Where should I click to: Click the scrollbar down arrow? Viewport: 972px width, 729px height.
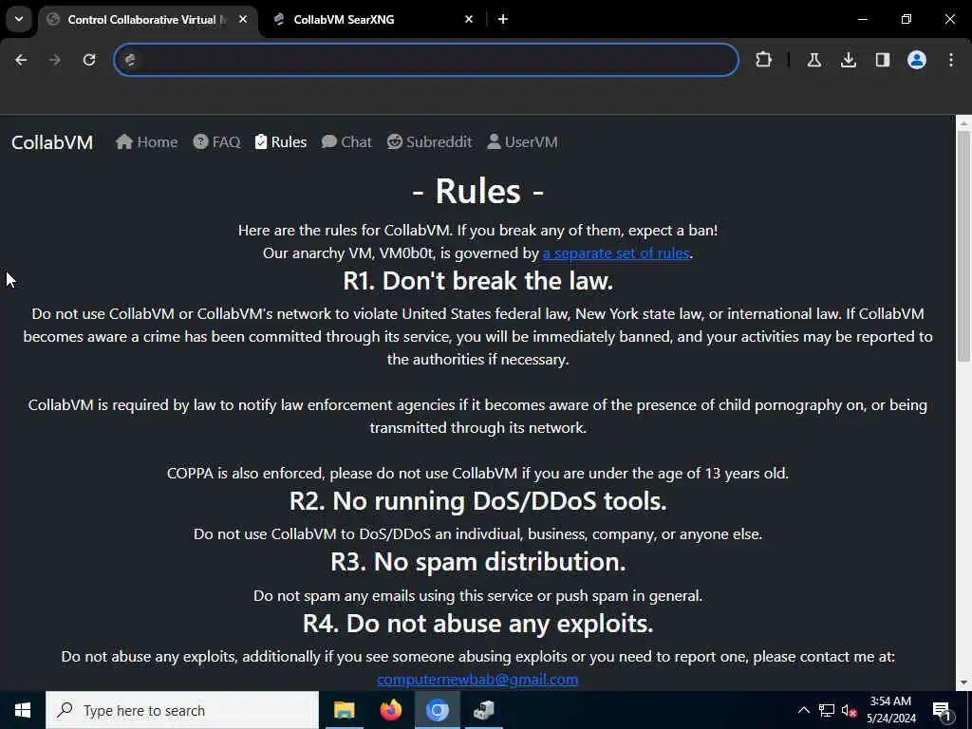point(963,682)
